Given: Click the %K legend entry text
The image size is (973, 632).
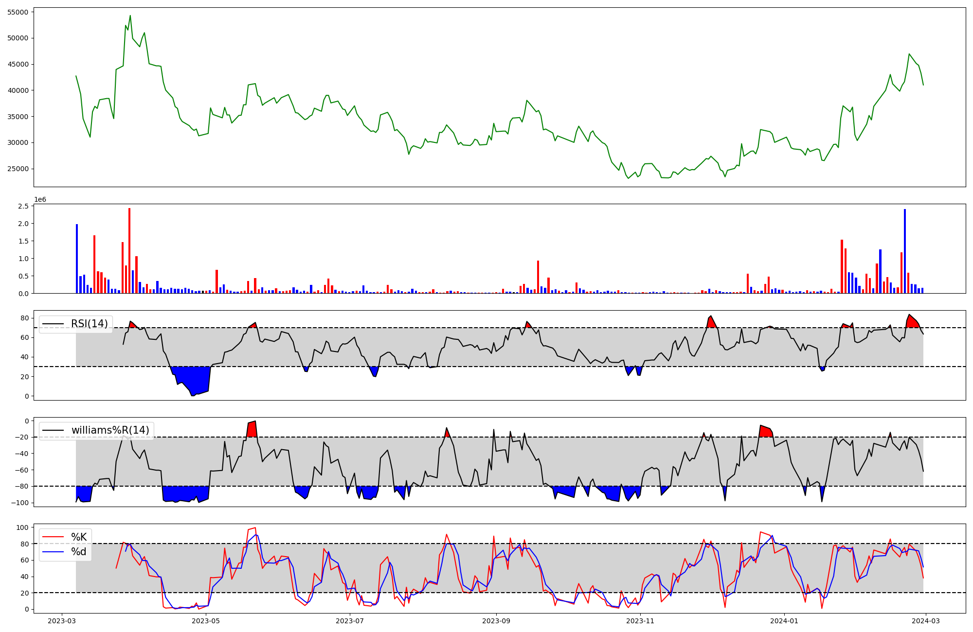Looking at the screenshot, I should pyautogui.click(x=79, y=537).
